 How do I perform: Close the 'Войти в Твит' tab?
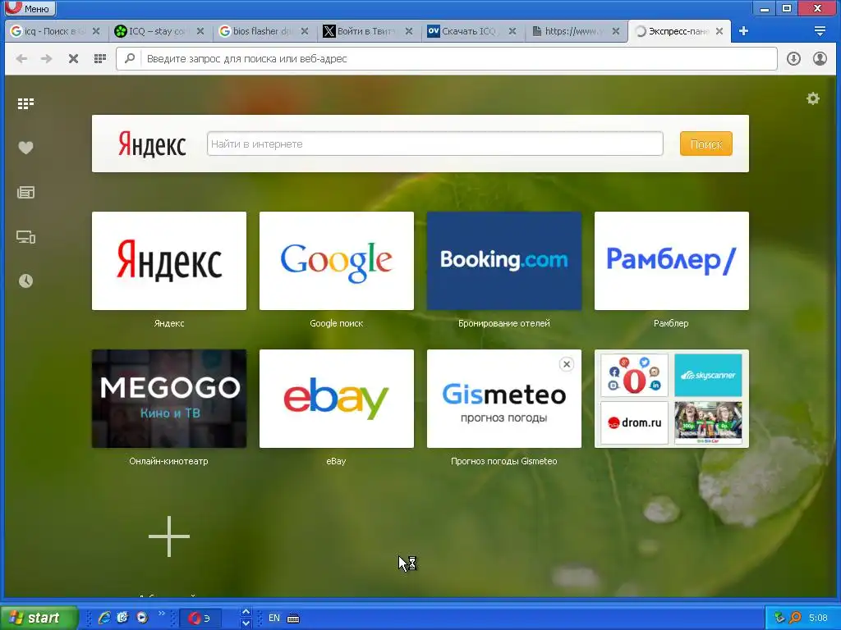[409, 31]
